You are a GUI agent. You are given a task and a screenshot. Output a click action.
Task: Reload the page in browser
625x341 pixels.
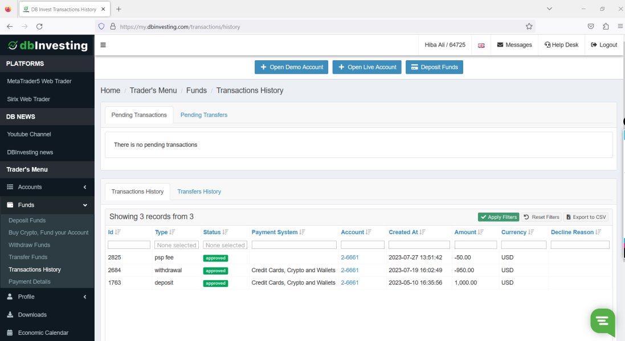click(x=39, y=26)
